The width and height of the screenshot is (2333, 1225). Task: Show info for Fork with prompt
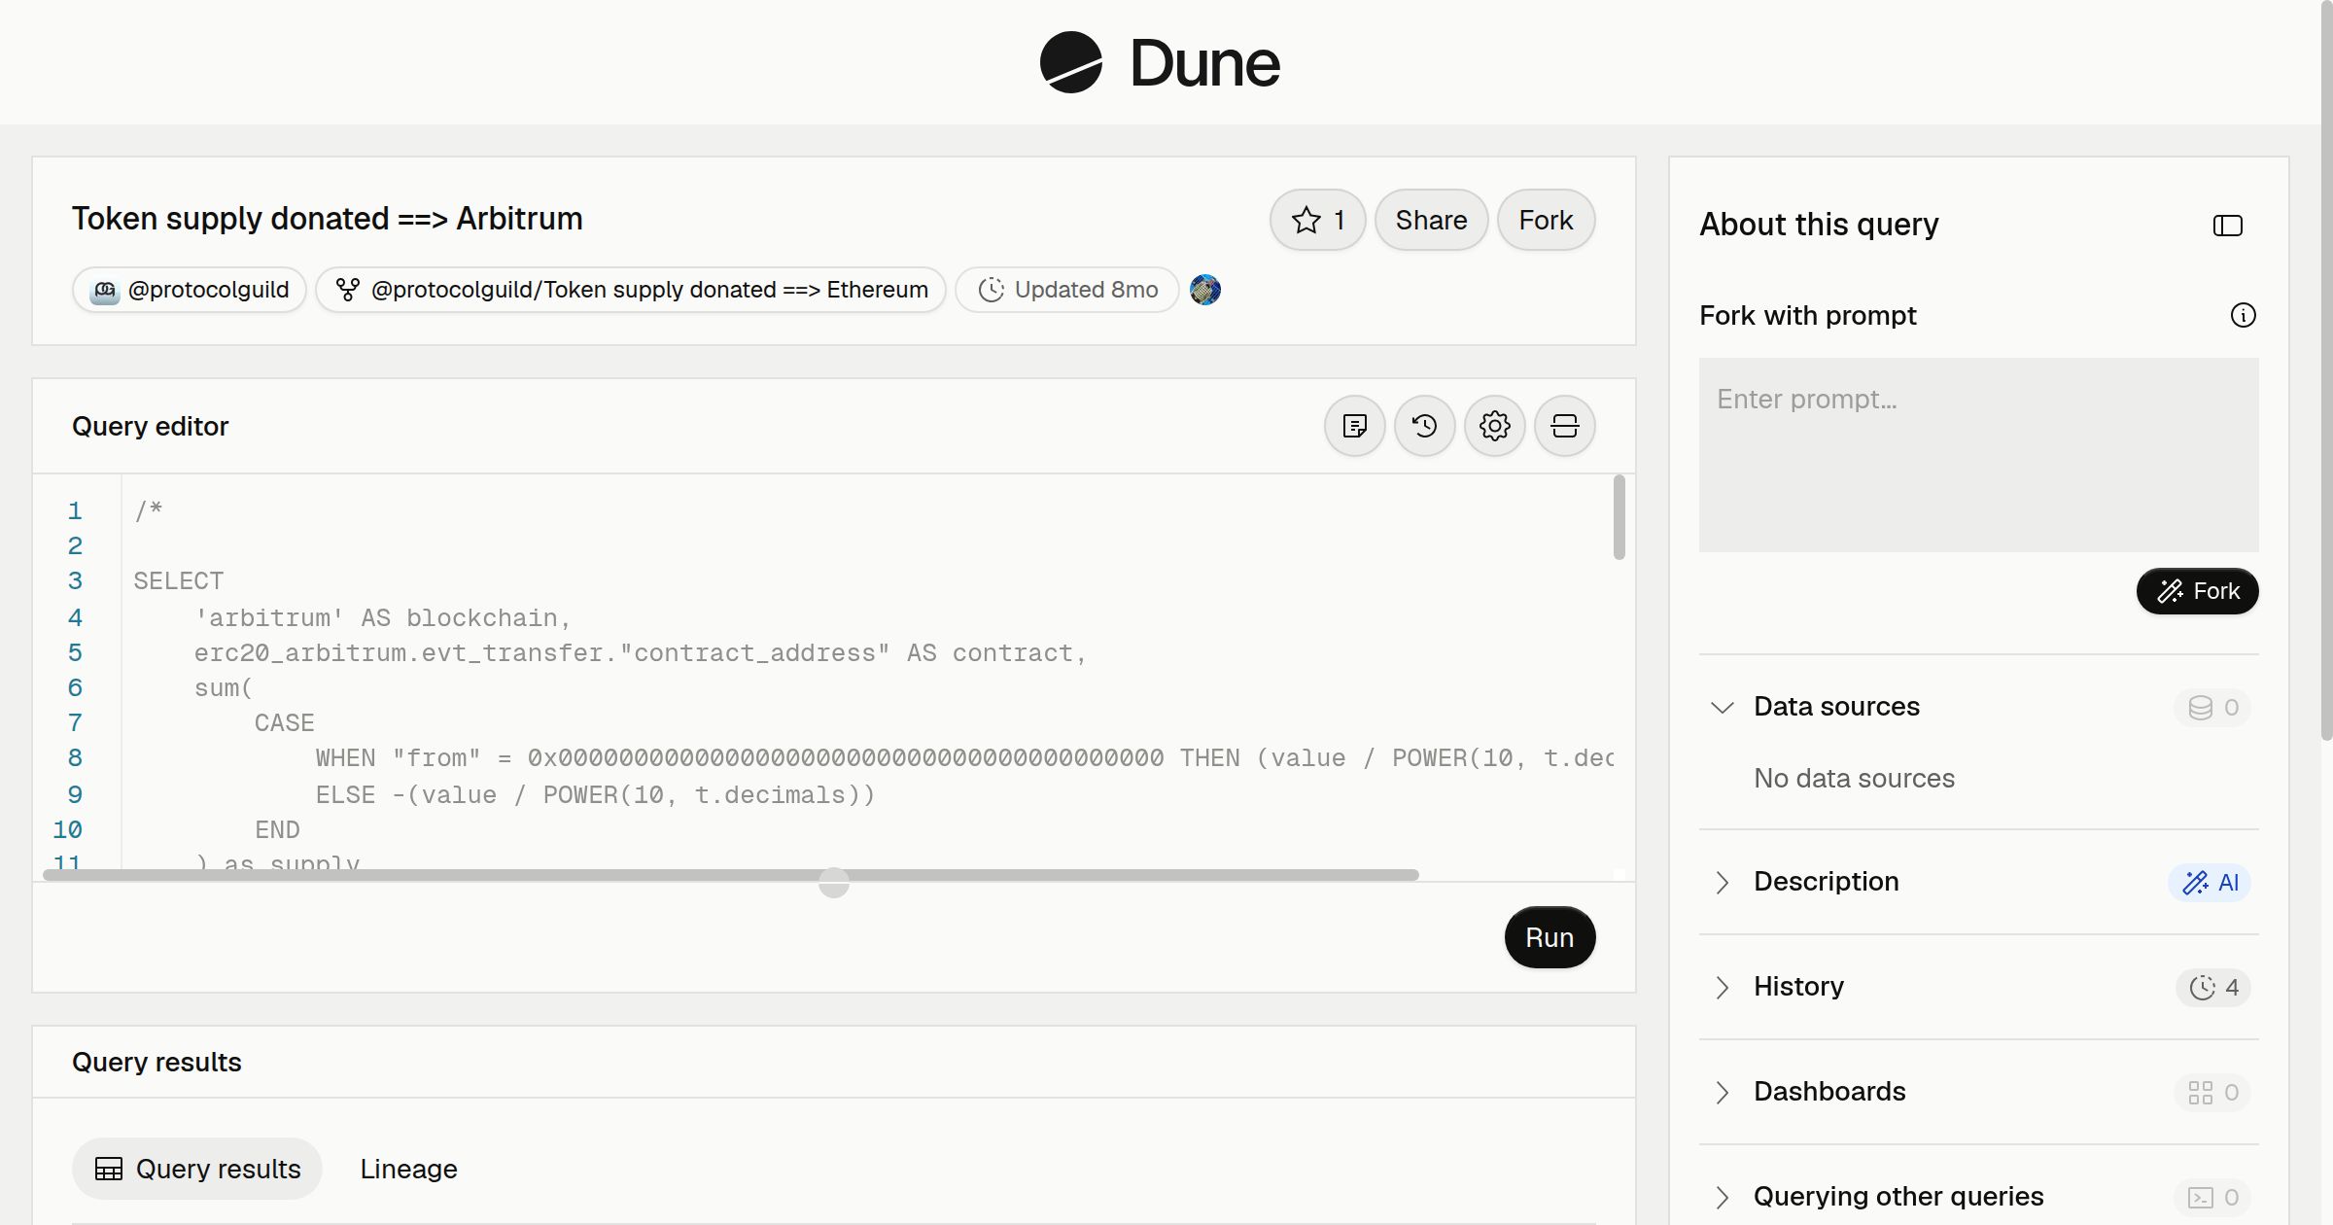(2243, 315)
